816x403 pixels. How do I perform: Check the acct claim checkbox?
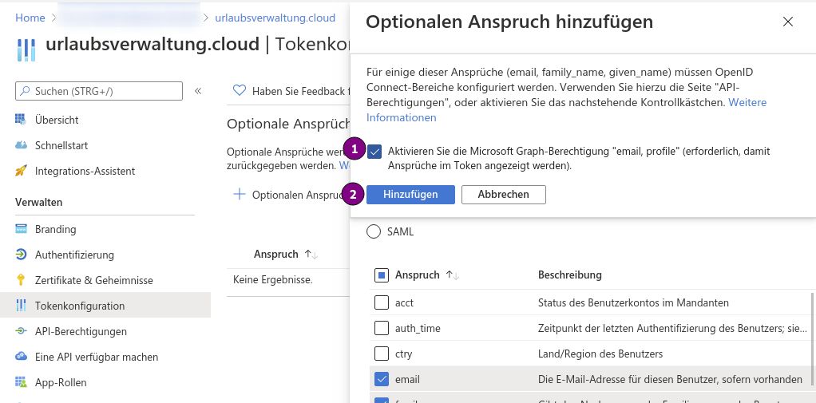pyautogui.click(x=382, y=302)
